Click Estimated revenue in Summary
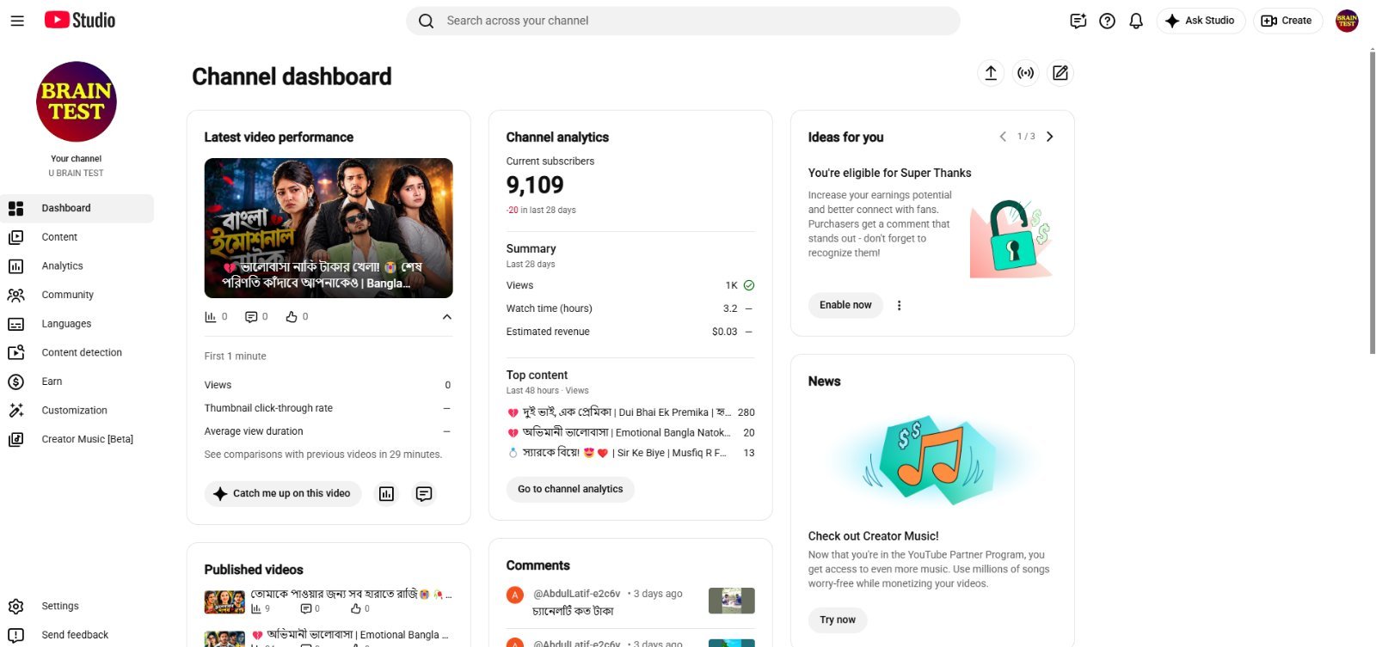This screenshot has width=1376, height=647. [630, 332]
